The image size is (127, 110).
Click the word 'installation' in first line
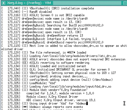tap(70, 8)
